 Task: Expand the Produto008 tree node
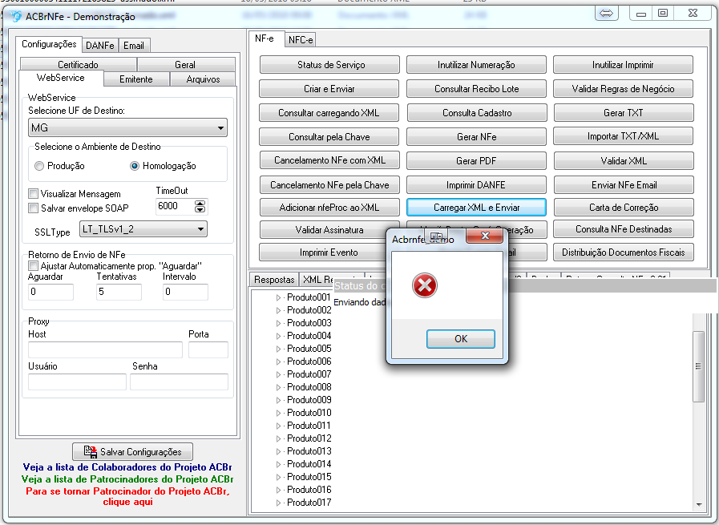coord(278,387)
